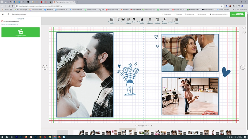Viewport: 248px width, 139px height.
Task: Open Firefox from the taskbar
Action: (26, 137)
